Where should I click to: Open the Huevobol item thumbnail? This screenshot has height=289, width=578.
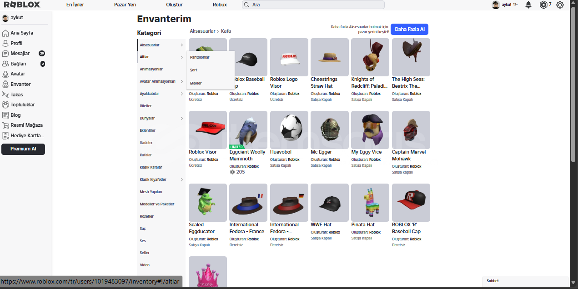289,130
